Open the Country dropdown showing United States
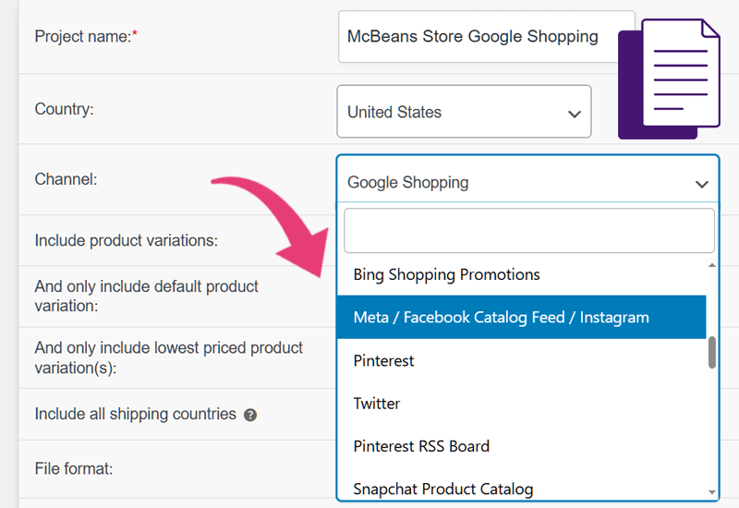Image resolution: width=739 pixels, height=508 pixels. (x=465, y=112)
